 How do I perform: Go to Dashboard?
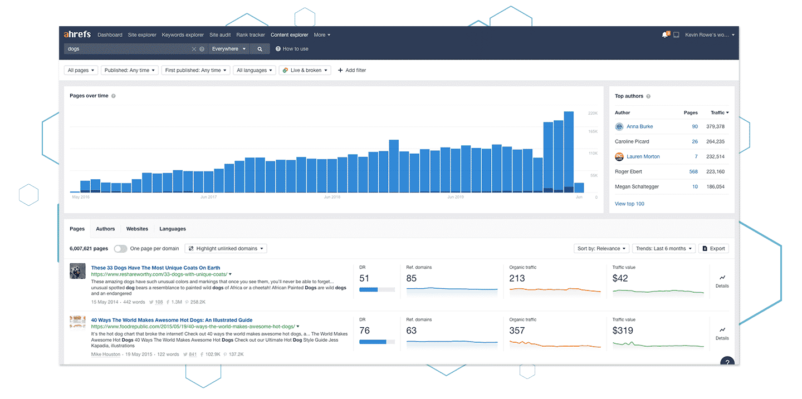tap(110, 35)
